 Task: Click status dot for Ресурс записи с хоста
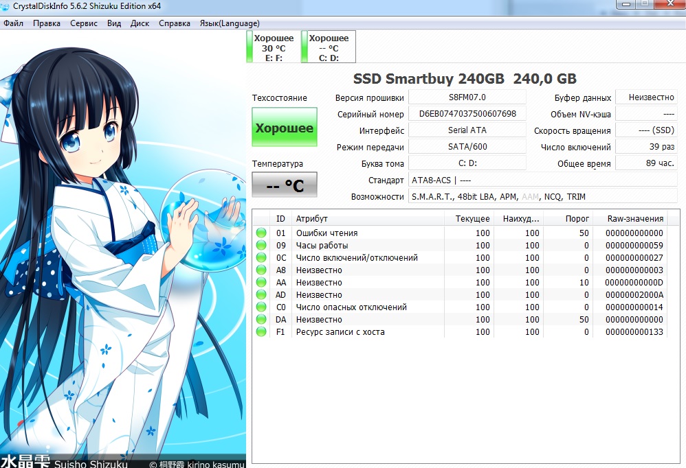[261, 332]
